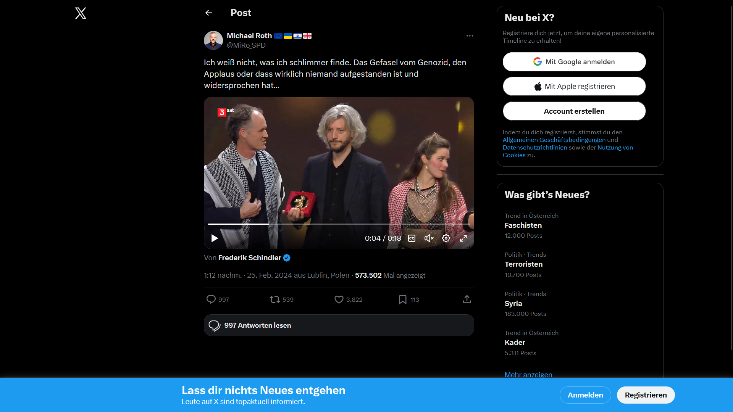Expand trends with Mehr anzeigen

pos(528,375)
